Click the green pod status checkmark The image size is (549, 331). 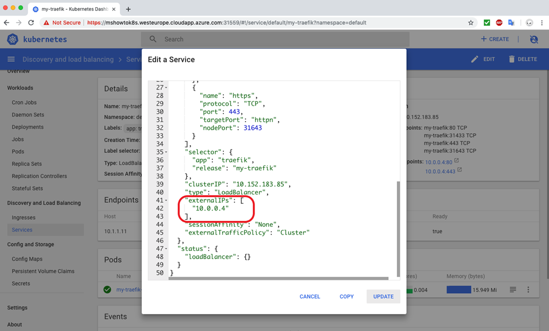tap(107, 289)
